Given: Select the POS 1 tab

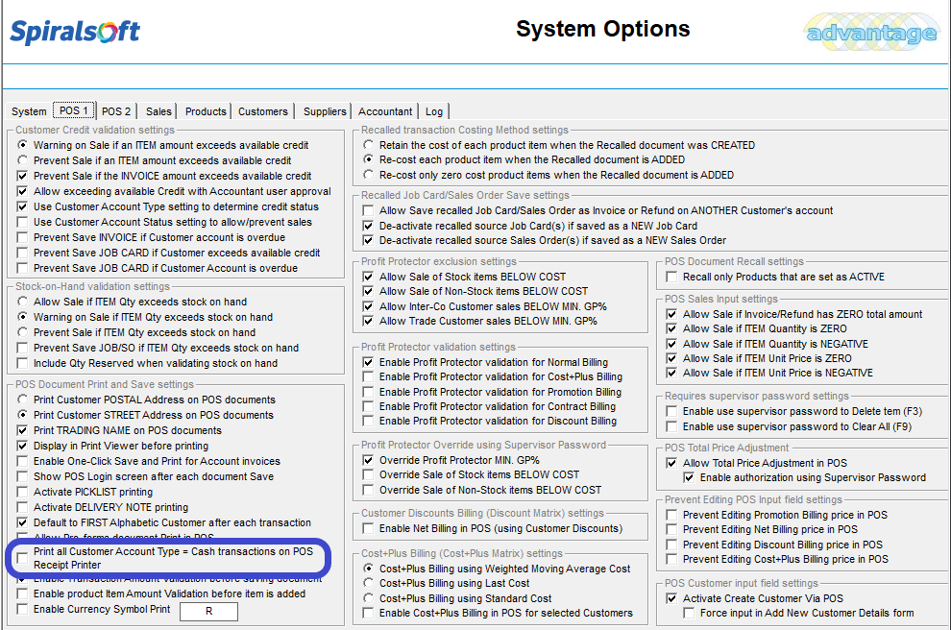Looking at the screenshot, I should click(x=74, y=110).
